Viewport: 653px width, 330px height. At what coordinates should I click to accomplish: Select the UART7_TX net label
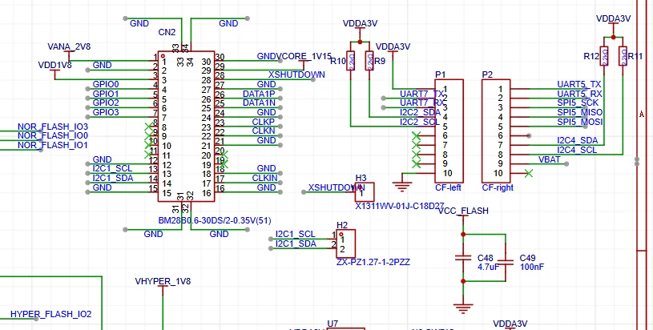[421, 94]
